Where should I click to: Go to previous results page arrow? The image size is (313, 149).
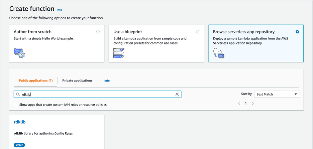239,104
